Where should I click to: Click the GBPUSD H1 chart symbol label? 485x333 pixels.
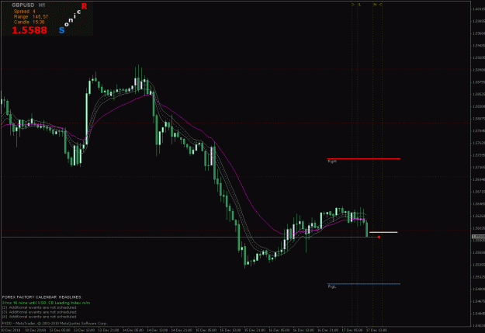29,5
